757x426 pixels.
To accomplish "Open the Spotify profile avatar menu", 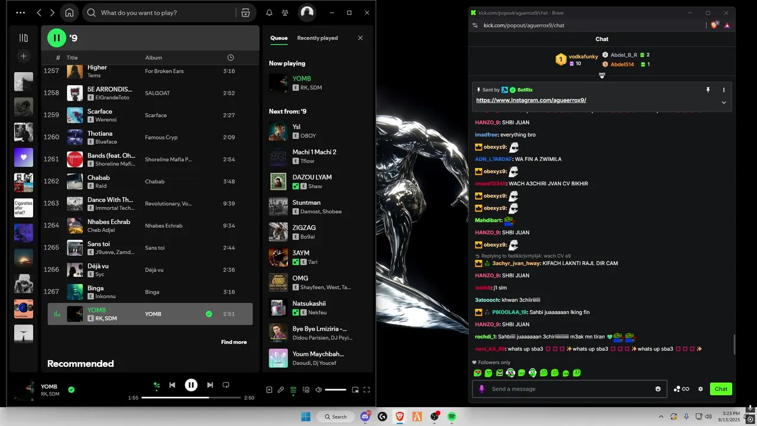I will pos(307,12).
